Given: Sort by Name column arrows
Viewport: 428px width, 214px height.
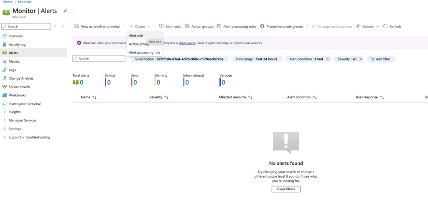Looking at the screenshot, I should pyautogui.click(x=94, y=97).
